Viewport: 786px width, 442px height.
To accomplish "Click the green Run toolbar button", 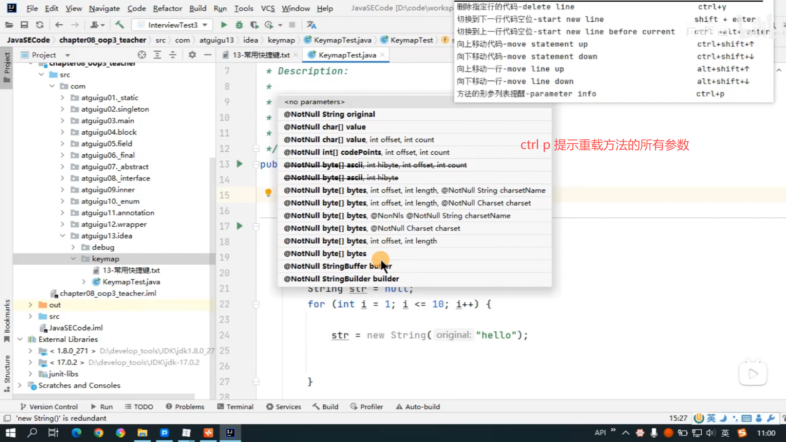I will 224,25.
